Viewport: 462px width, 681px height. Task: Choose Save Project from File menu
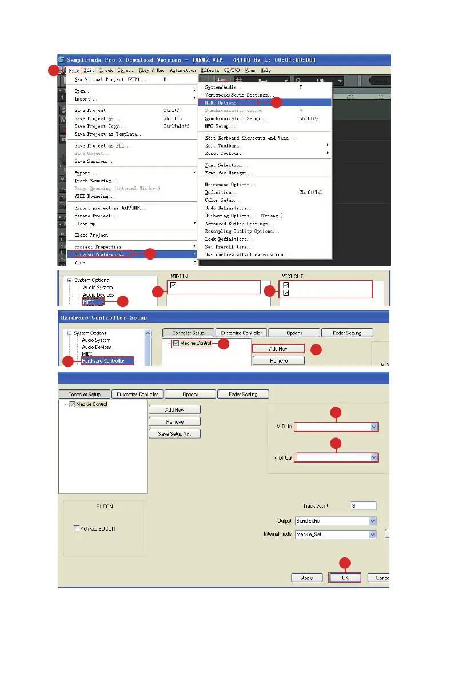click(x=132, y=111)
